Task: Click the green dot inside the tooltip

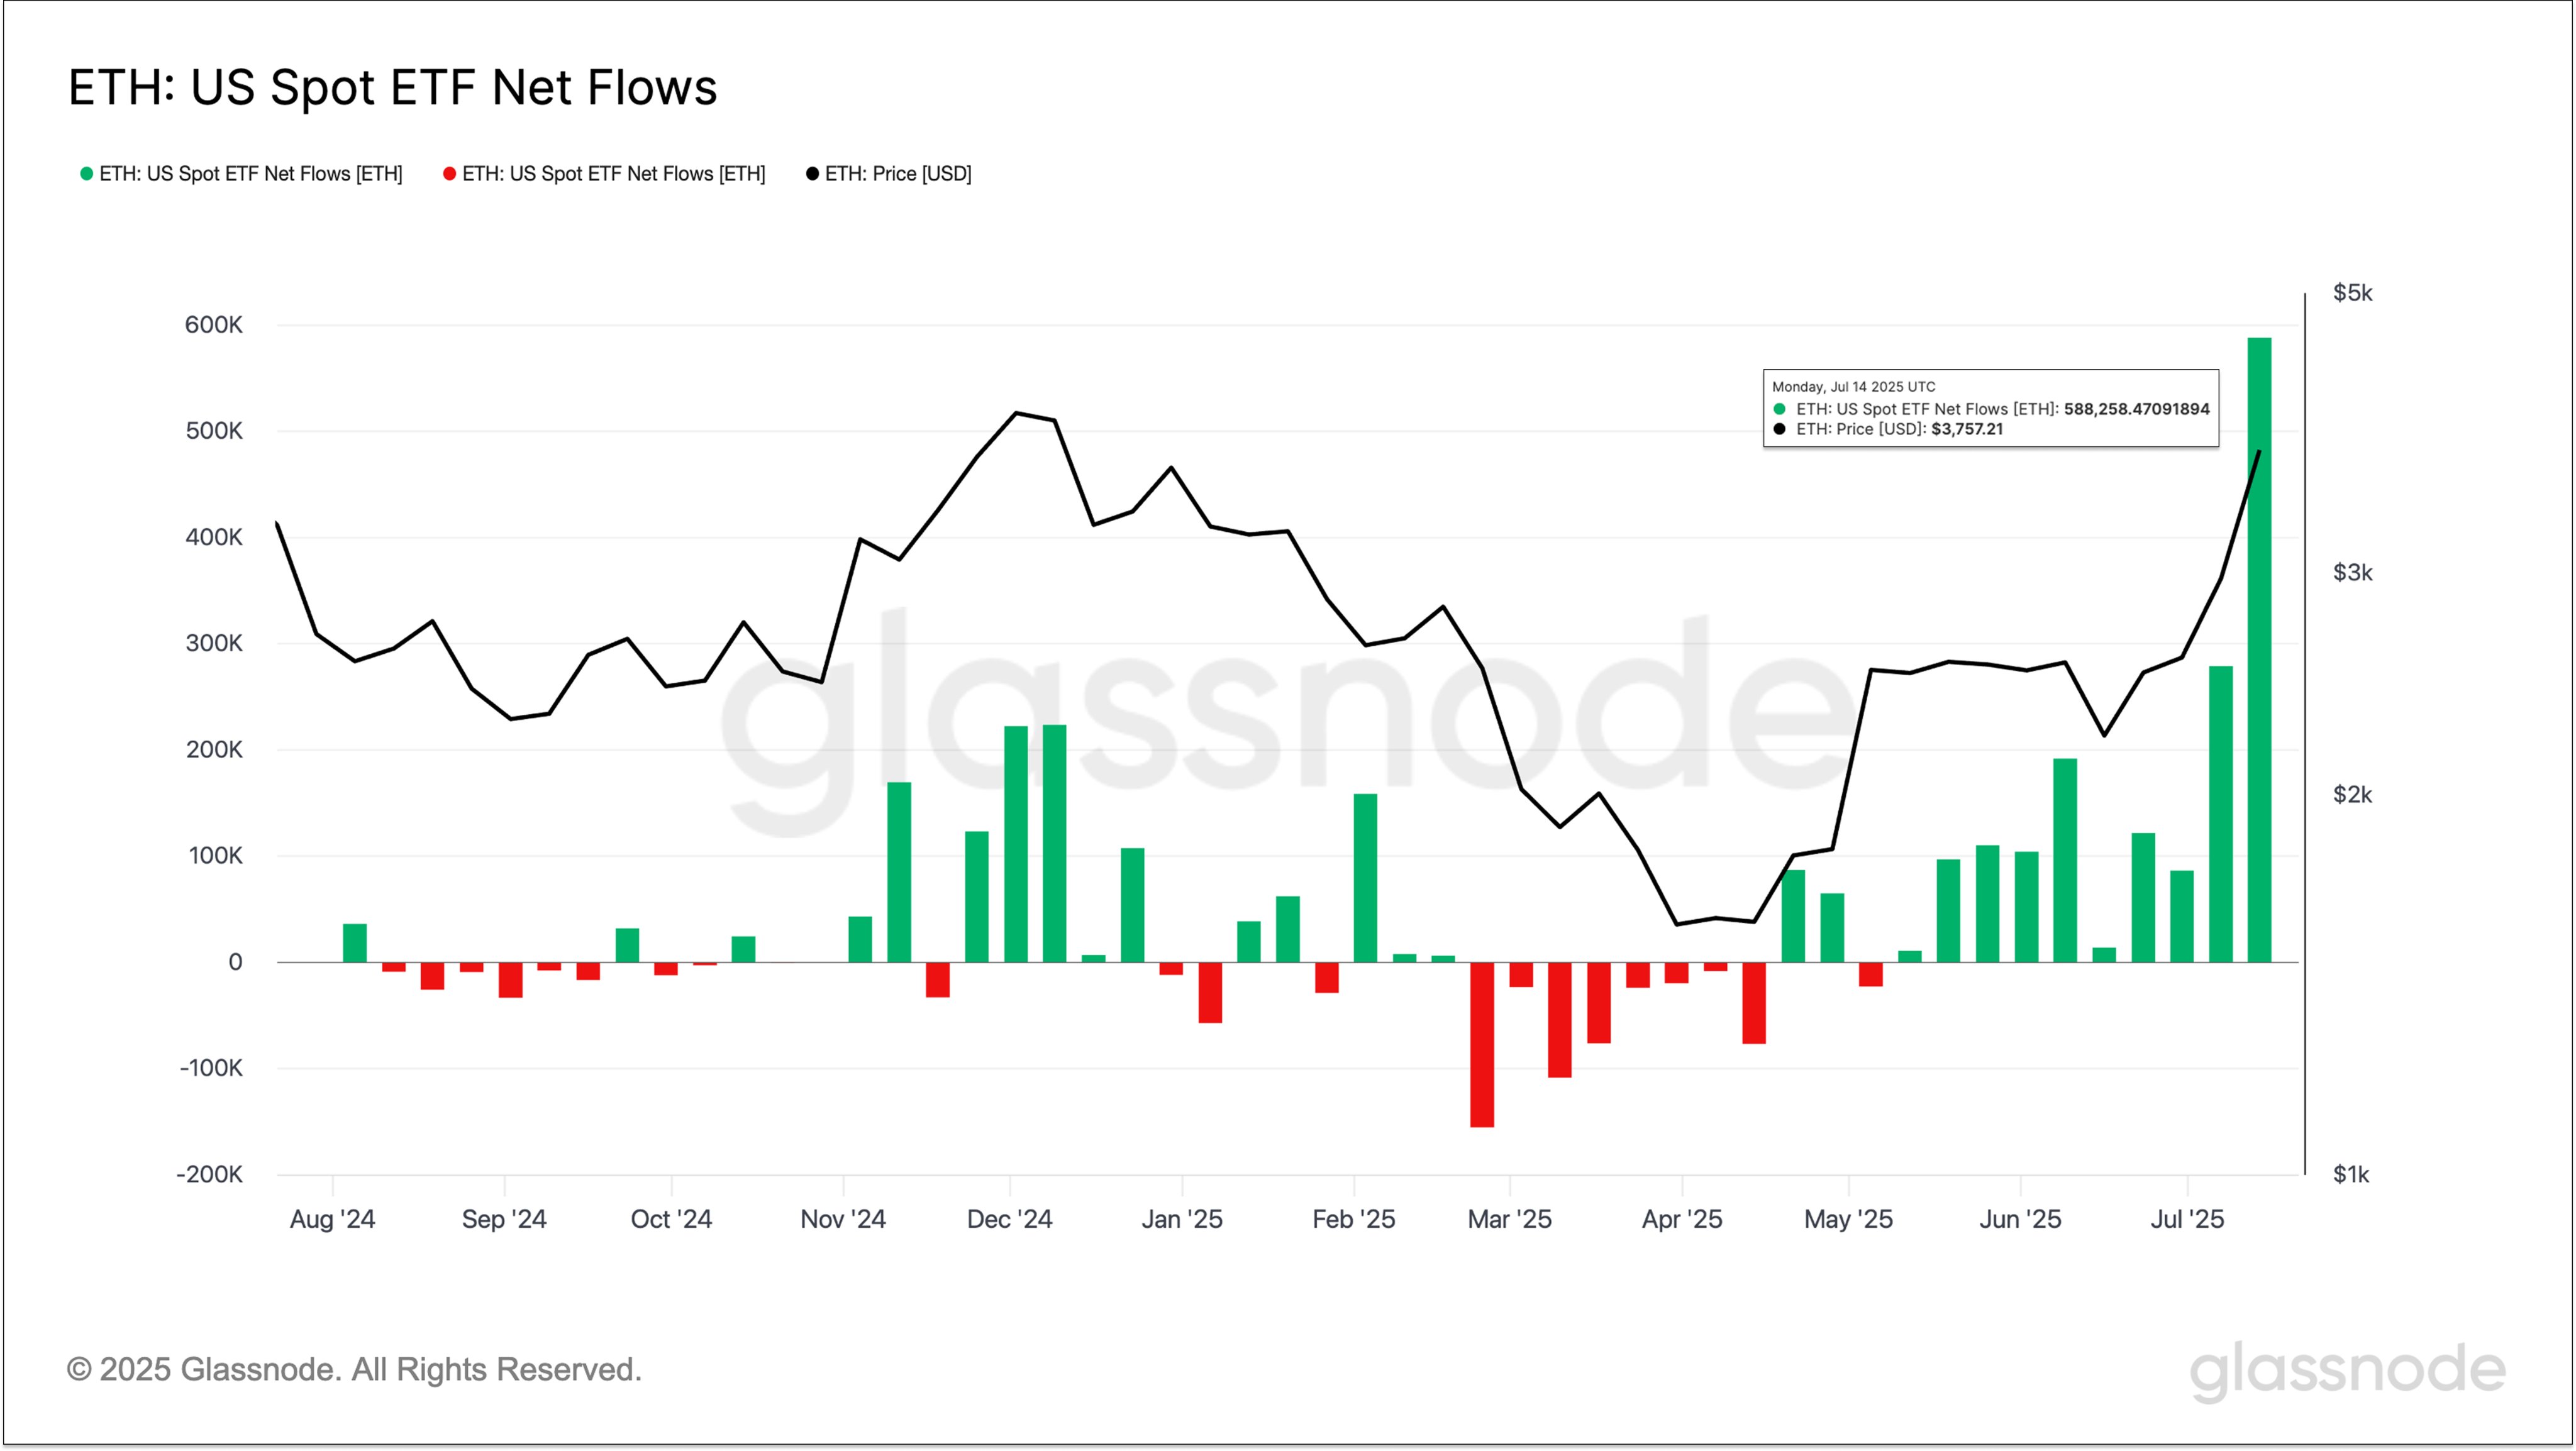Action: 1779,409
